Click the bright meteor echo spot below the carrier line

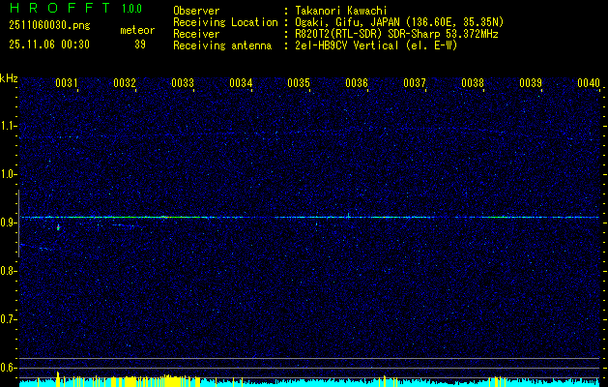58,227
